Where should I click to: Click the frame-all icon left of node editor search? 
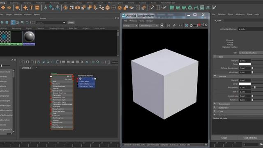(x=108, y=62)
